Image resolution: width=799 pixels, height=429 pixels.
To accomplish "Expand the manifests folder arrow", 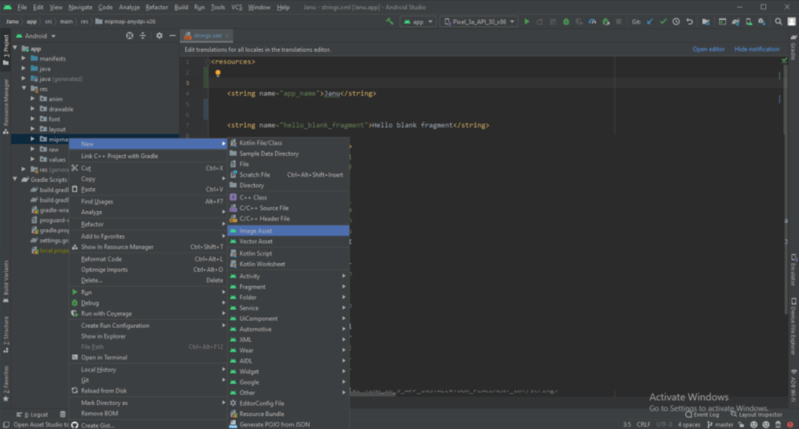I will pos(23,58).
